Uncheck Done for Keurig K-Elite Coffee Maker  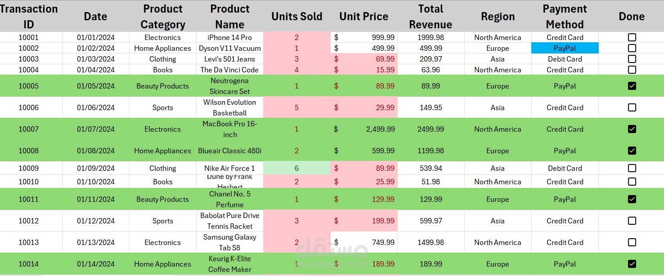point(632,264)
